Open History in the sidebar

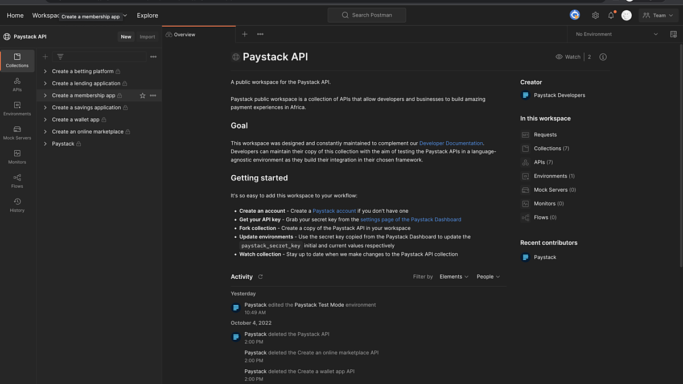pos(17,205)
